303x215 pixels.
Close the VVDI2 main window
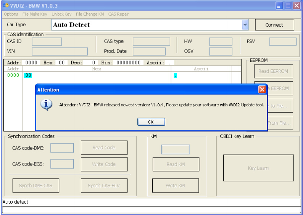pyautogui.click(x=297, y=6)
